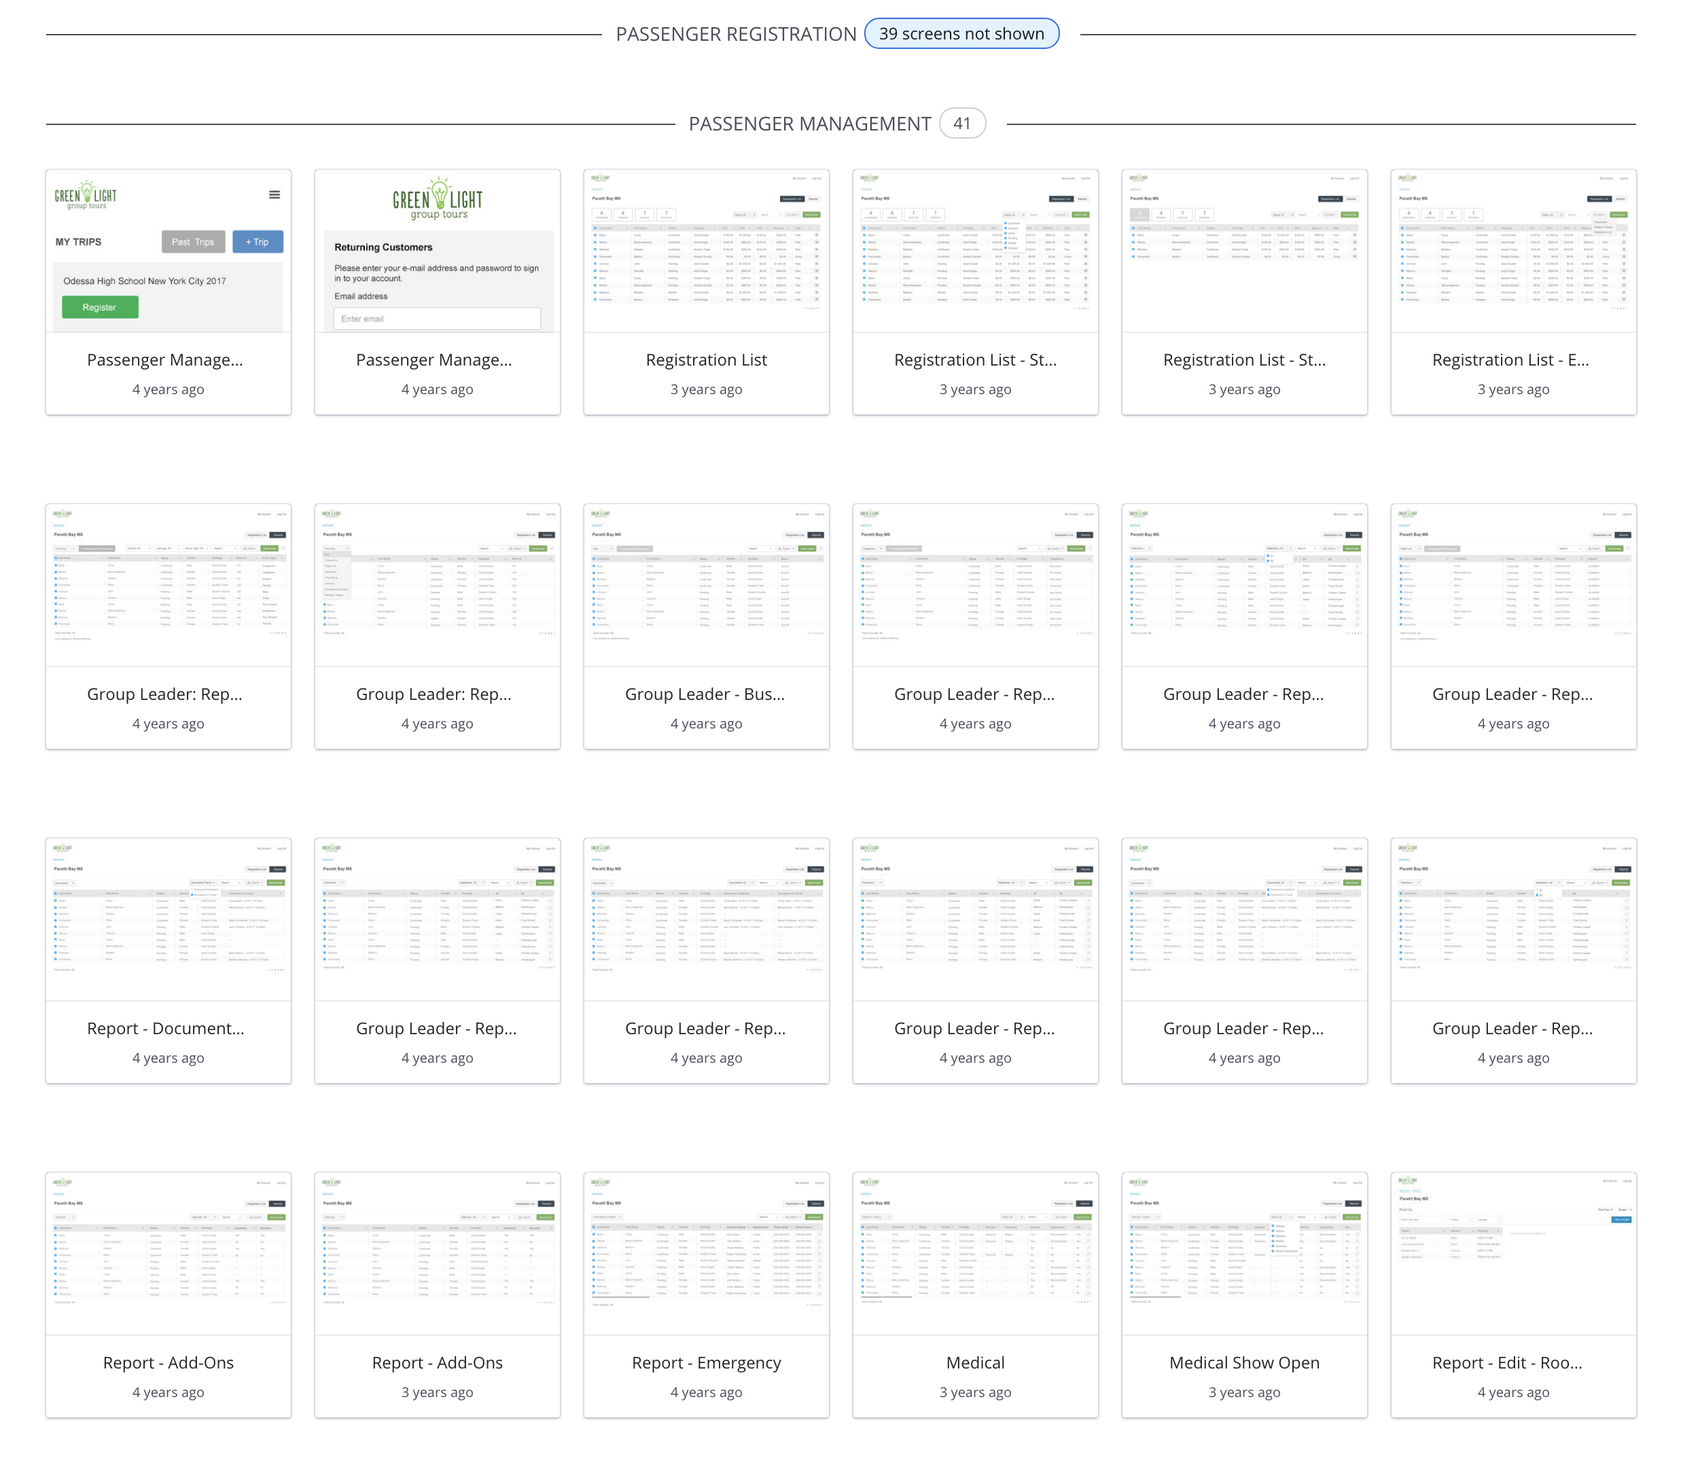Click the '+ Trip' button in first thumbnail
Viewport: 1681px width, 1465px height.
pos(258,242)
